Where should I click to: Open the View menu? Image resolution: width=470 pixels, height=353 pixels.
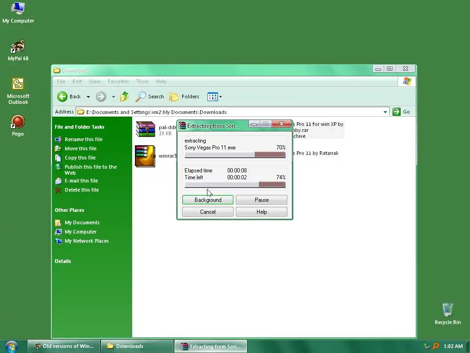click(95, 81)
